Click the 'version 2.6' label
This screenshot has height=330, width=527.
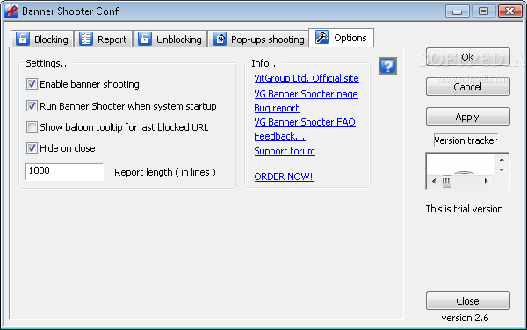(x=465, y=318)
